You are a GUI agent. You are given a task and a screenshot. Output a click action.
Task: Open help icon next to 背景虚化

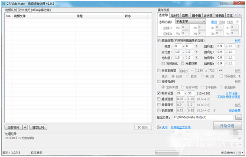(x=239, y=76)
